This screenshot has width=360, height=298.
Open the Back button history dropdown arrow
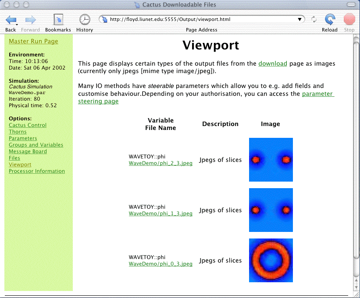tap(17, 25)
